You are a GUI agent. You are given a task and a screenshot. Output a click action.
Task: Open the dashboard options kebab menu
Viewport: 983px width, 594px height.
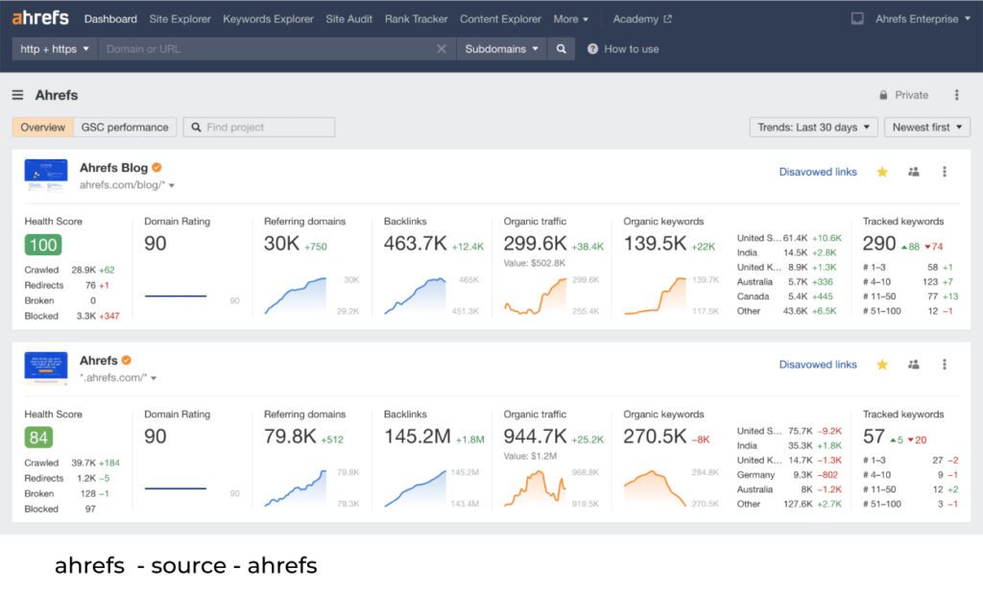tap(957, 95)
